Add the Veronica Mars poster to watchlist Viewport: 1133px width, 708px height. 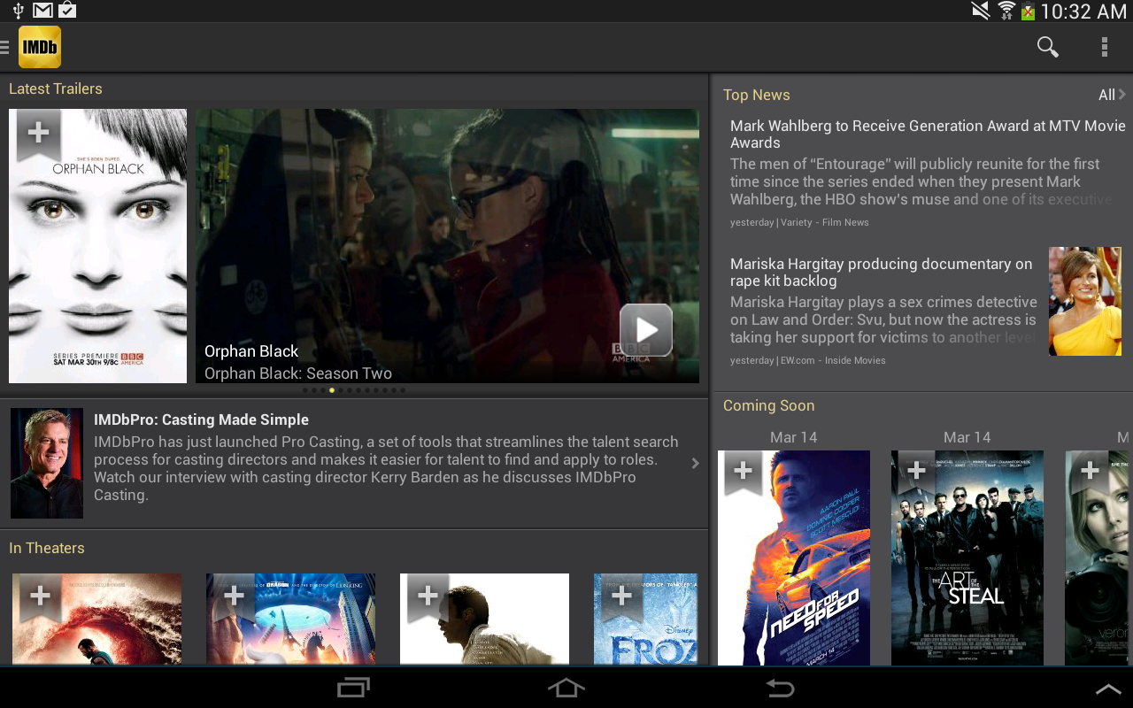coord(1090,473)
